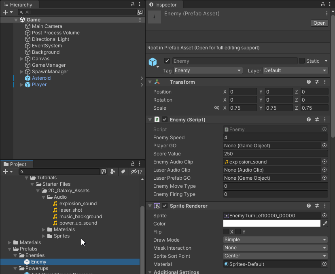Open Transform component help icon

coord(309,82)
